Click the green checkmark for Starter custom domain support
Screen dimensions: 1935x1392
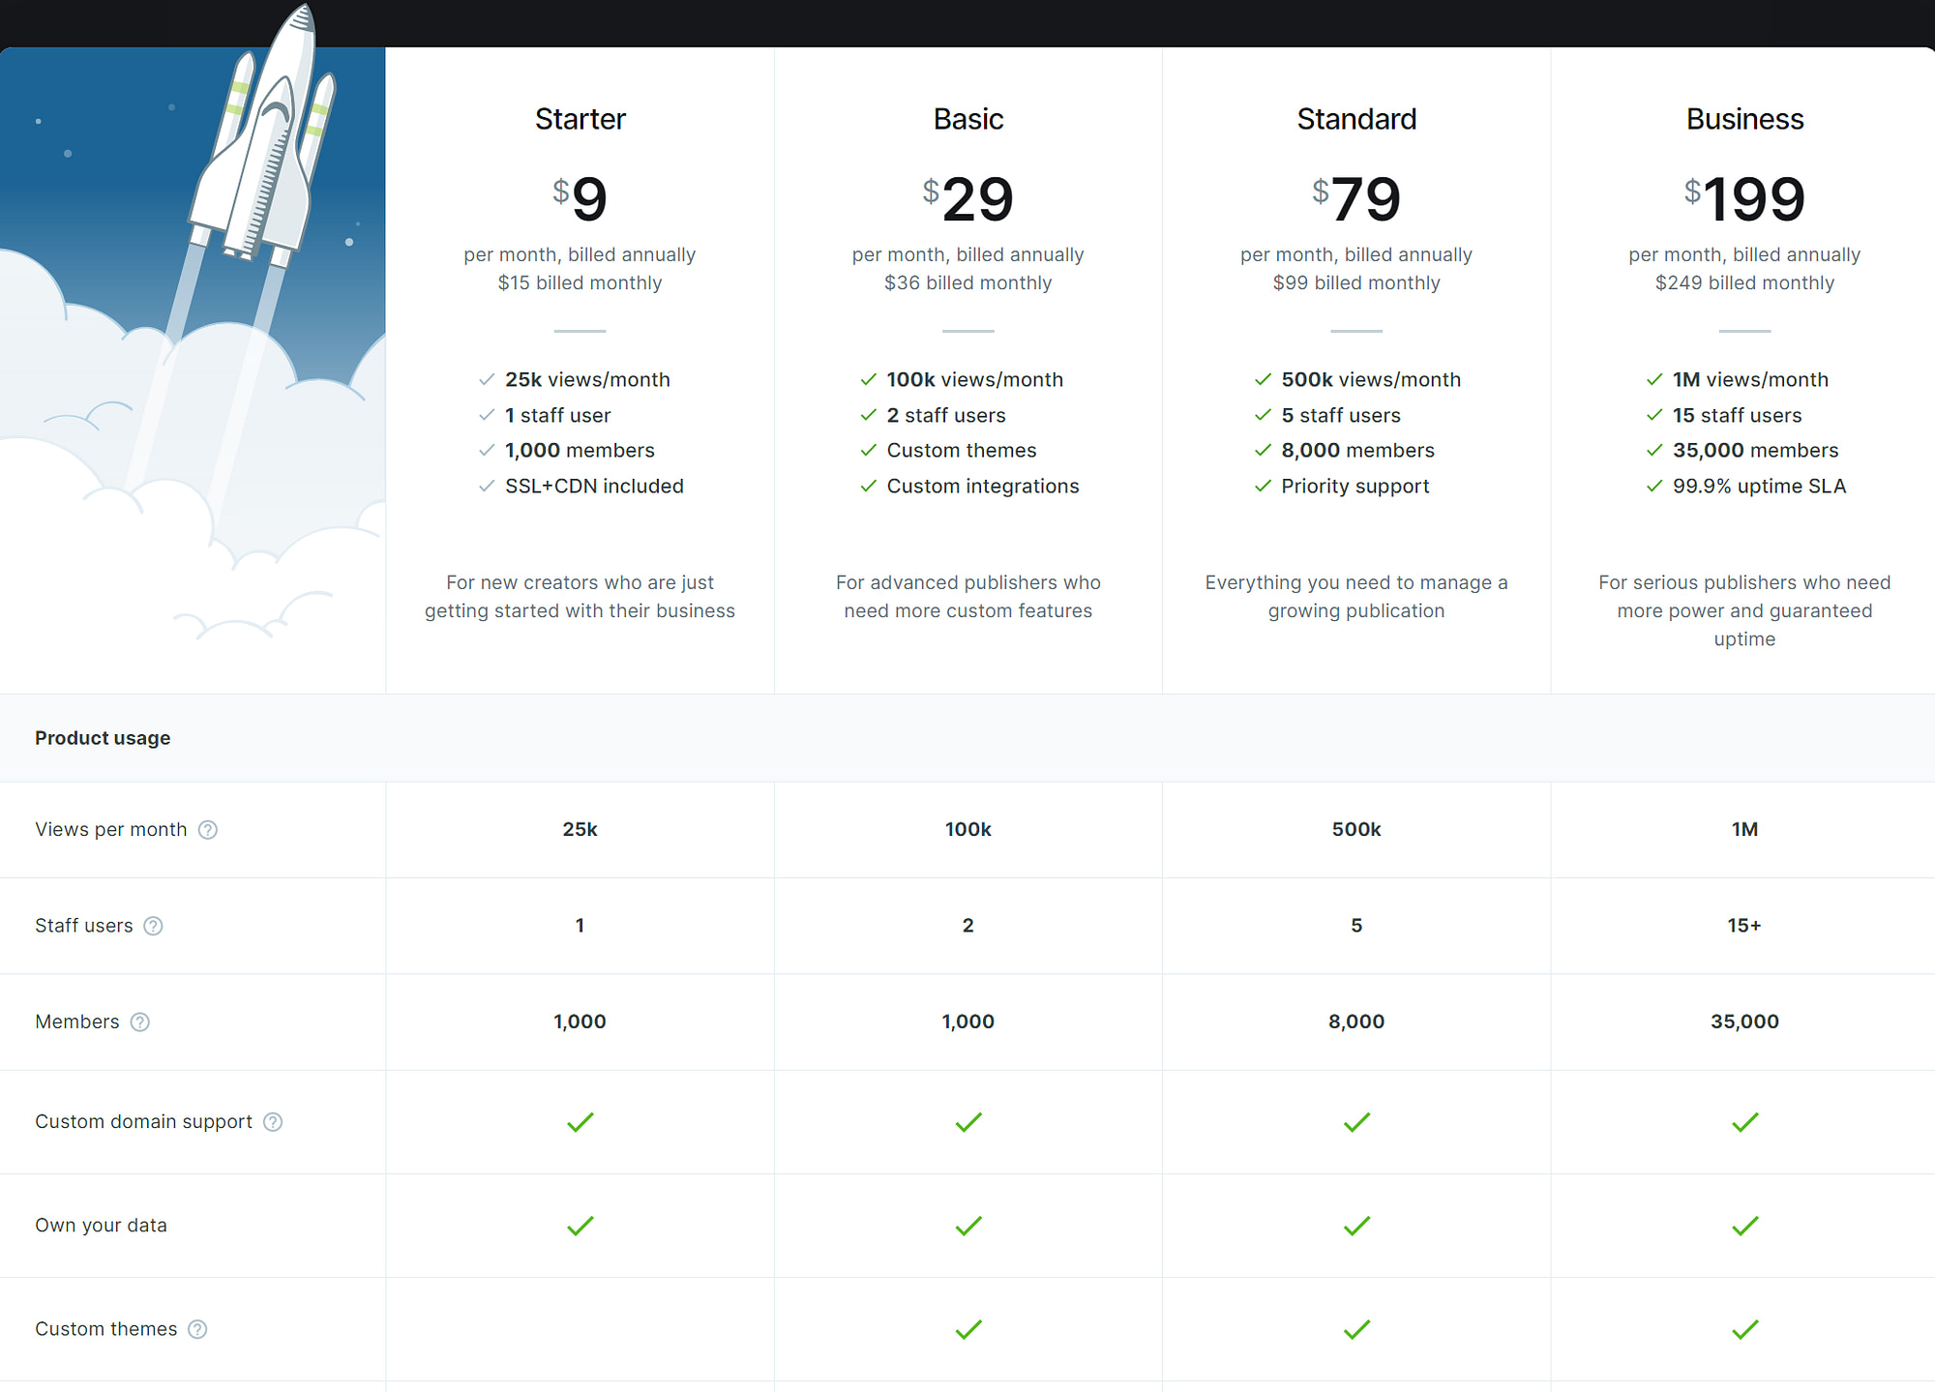point(580,1122)
